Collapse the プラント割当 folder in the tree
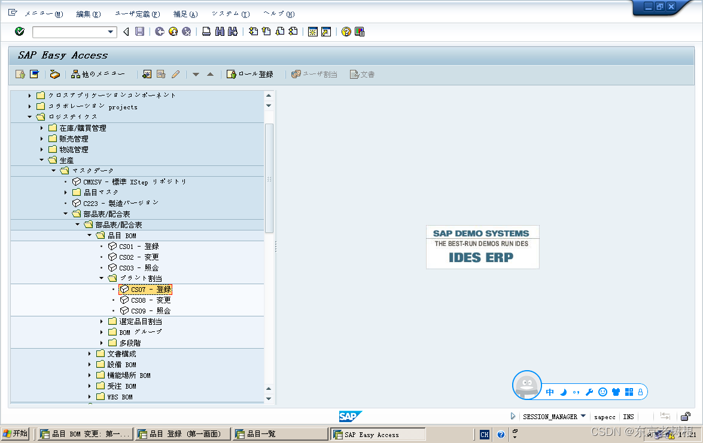 (101, 278)
